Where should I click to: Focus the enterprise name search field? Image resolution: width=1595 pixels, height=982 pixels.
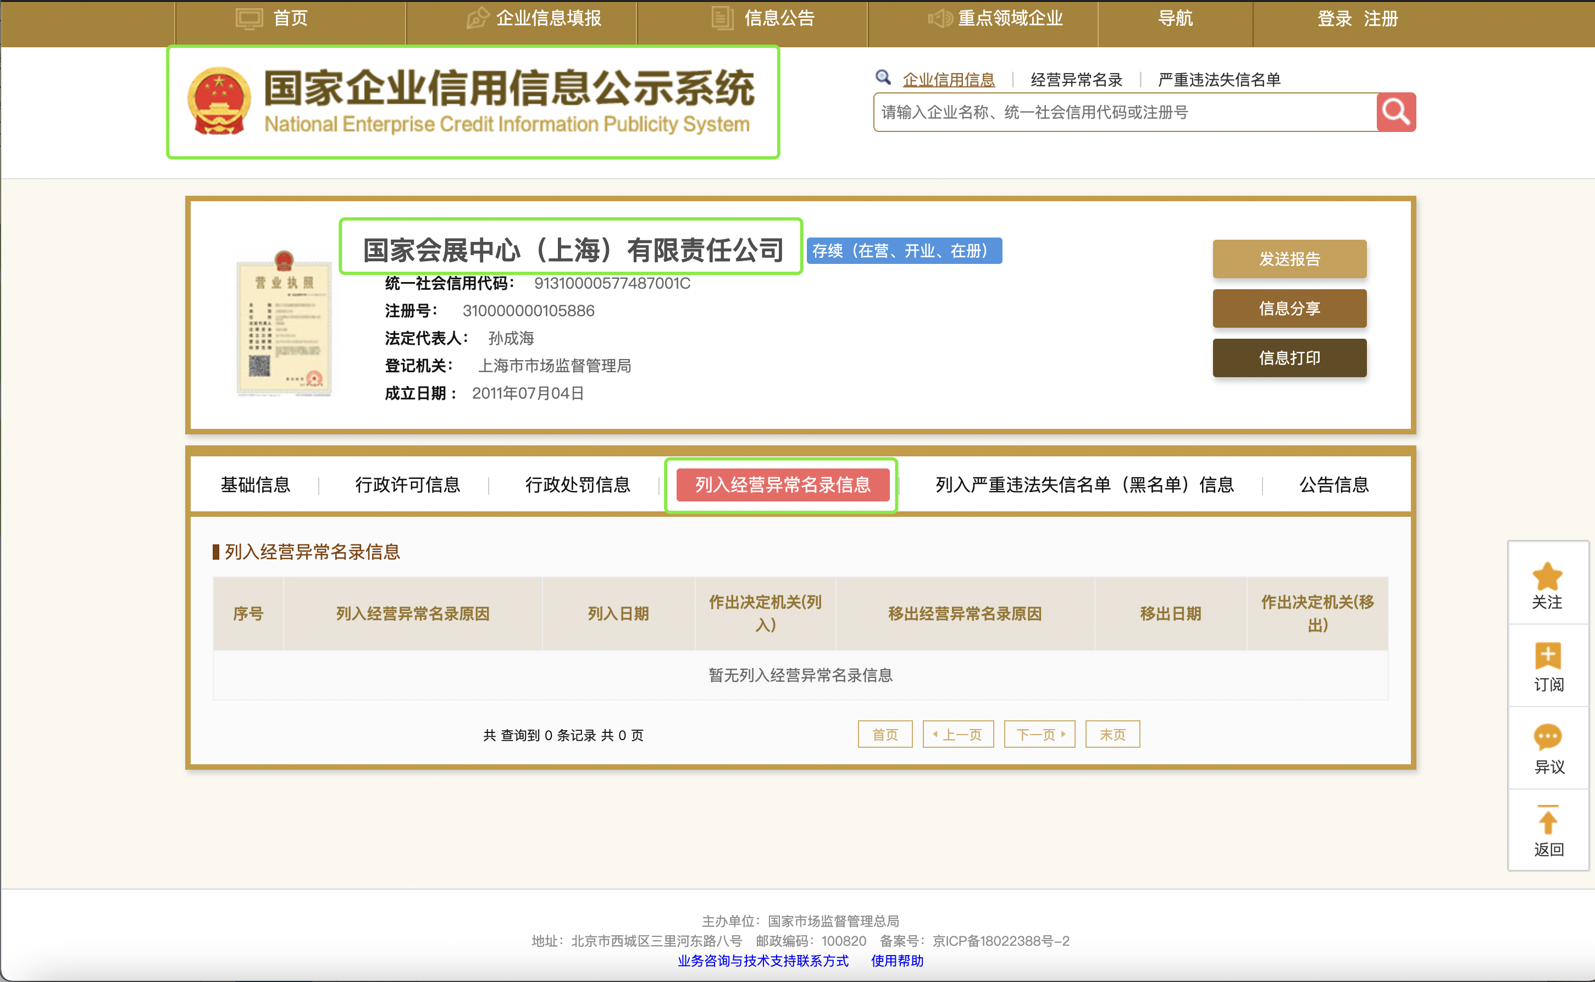point(1125,112)
